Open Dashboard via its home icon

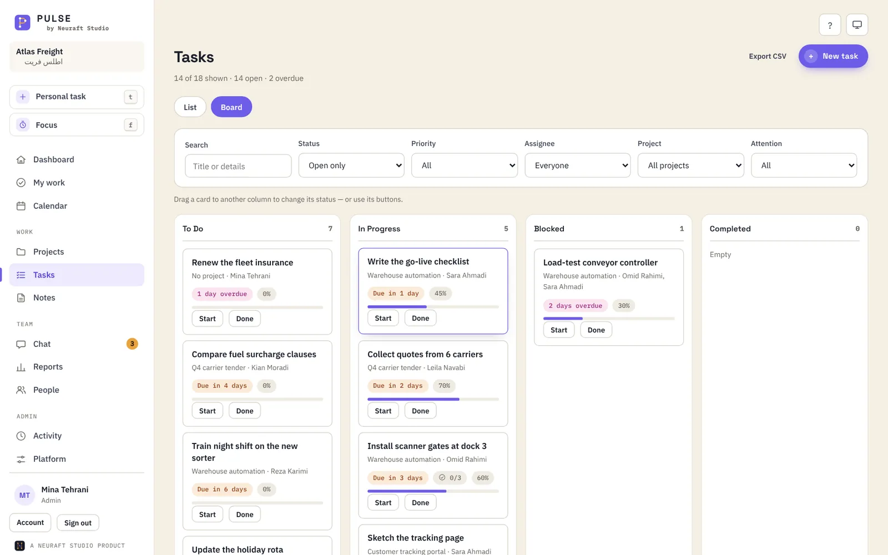click(21, 160)
